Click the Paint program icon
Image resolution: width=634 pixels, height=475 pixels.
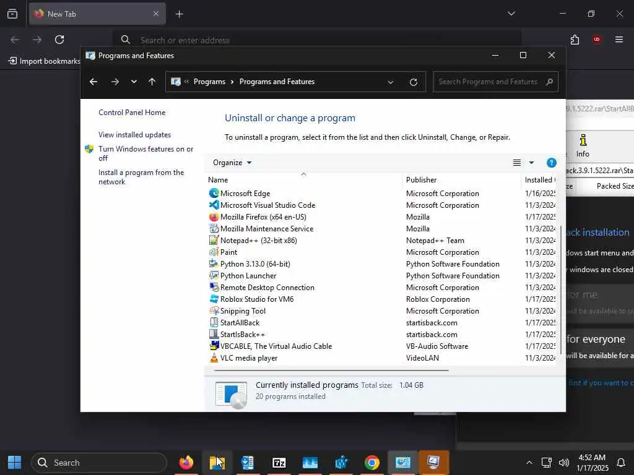pos(214,252)
